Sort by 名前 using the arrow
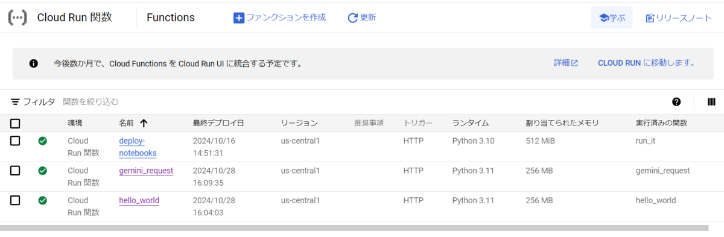Screen dimensions: 724x237 (144, 123)
